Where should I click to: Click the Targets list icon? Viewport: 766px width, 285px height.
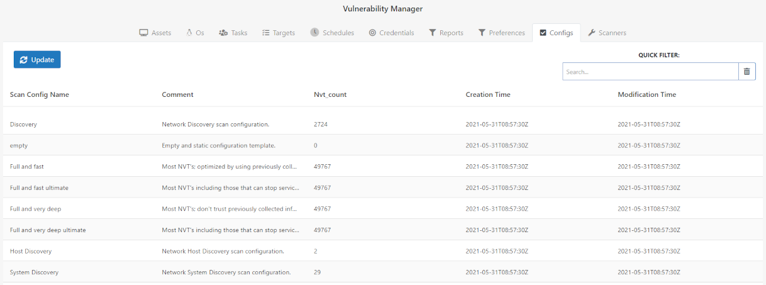pyautogui.click(x=266, y=33)
